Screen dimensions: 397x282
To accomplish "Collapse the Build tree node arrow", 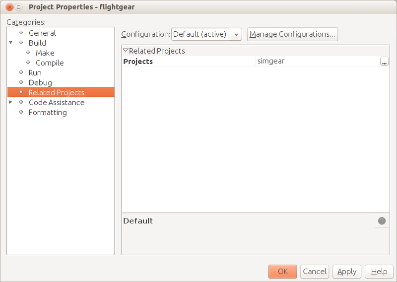I will tap(10, 43).
